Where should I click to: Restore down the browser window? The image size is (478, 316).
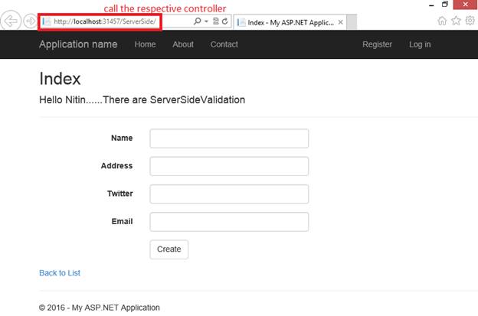[445, 5]
